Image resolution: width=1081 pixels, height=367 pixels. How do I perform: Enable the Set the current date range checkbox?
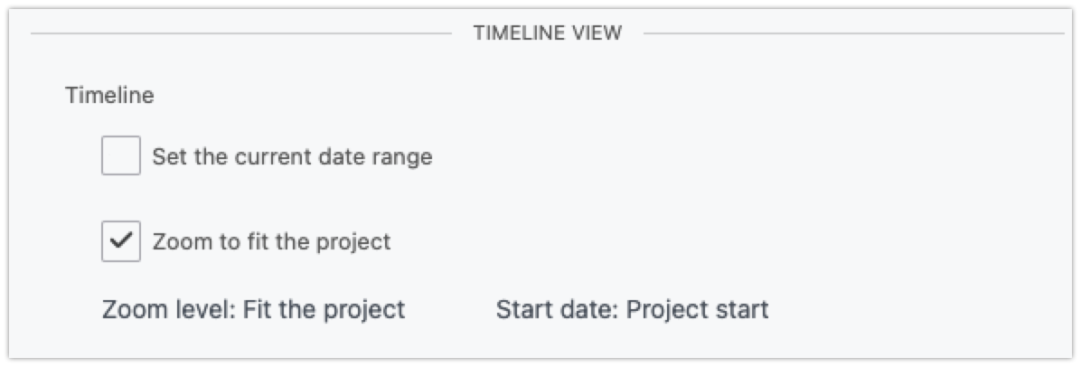coord(121,155)
